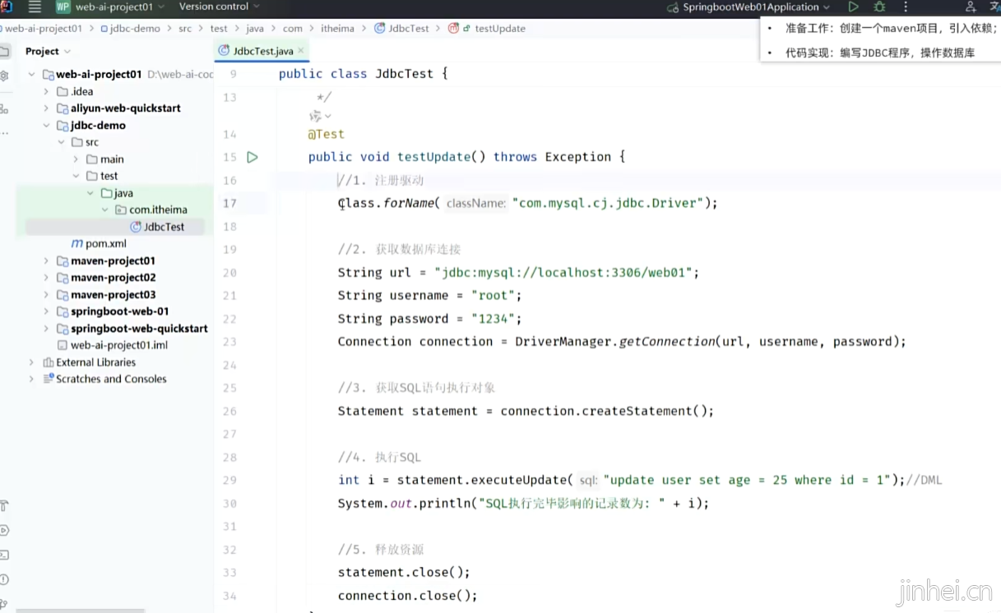Run SpringbootWeb01Application with the green play button
1001x613 pixels.
[x=853, y=7]
